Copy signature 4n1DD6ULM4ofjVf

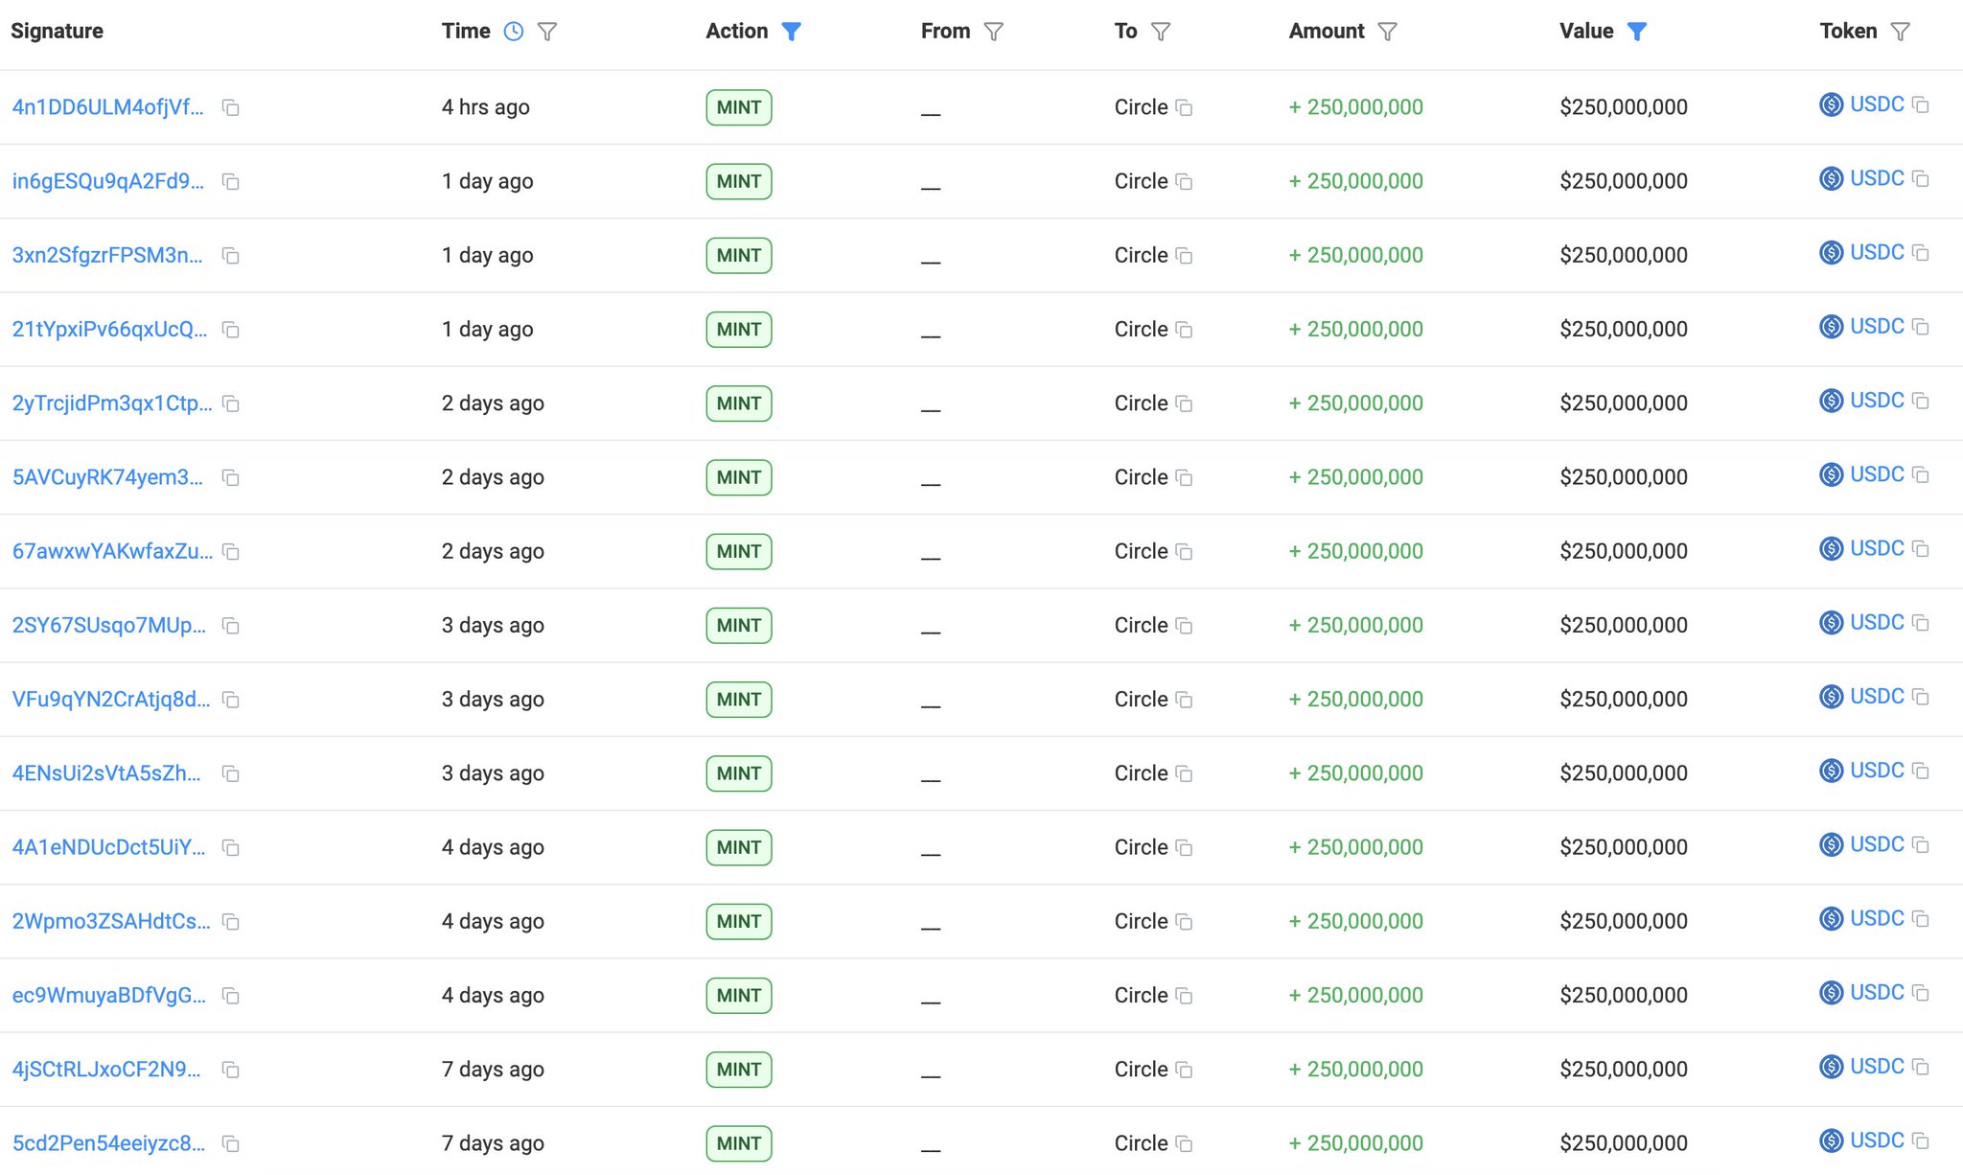point(230,107)
